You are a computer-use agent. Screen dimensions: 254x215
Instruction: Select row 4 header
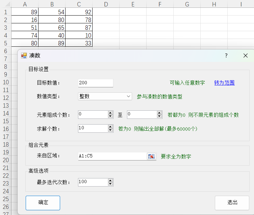pyautogui.click(x=6, y=35)
